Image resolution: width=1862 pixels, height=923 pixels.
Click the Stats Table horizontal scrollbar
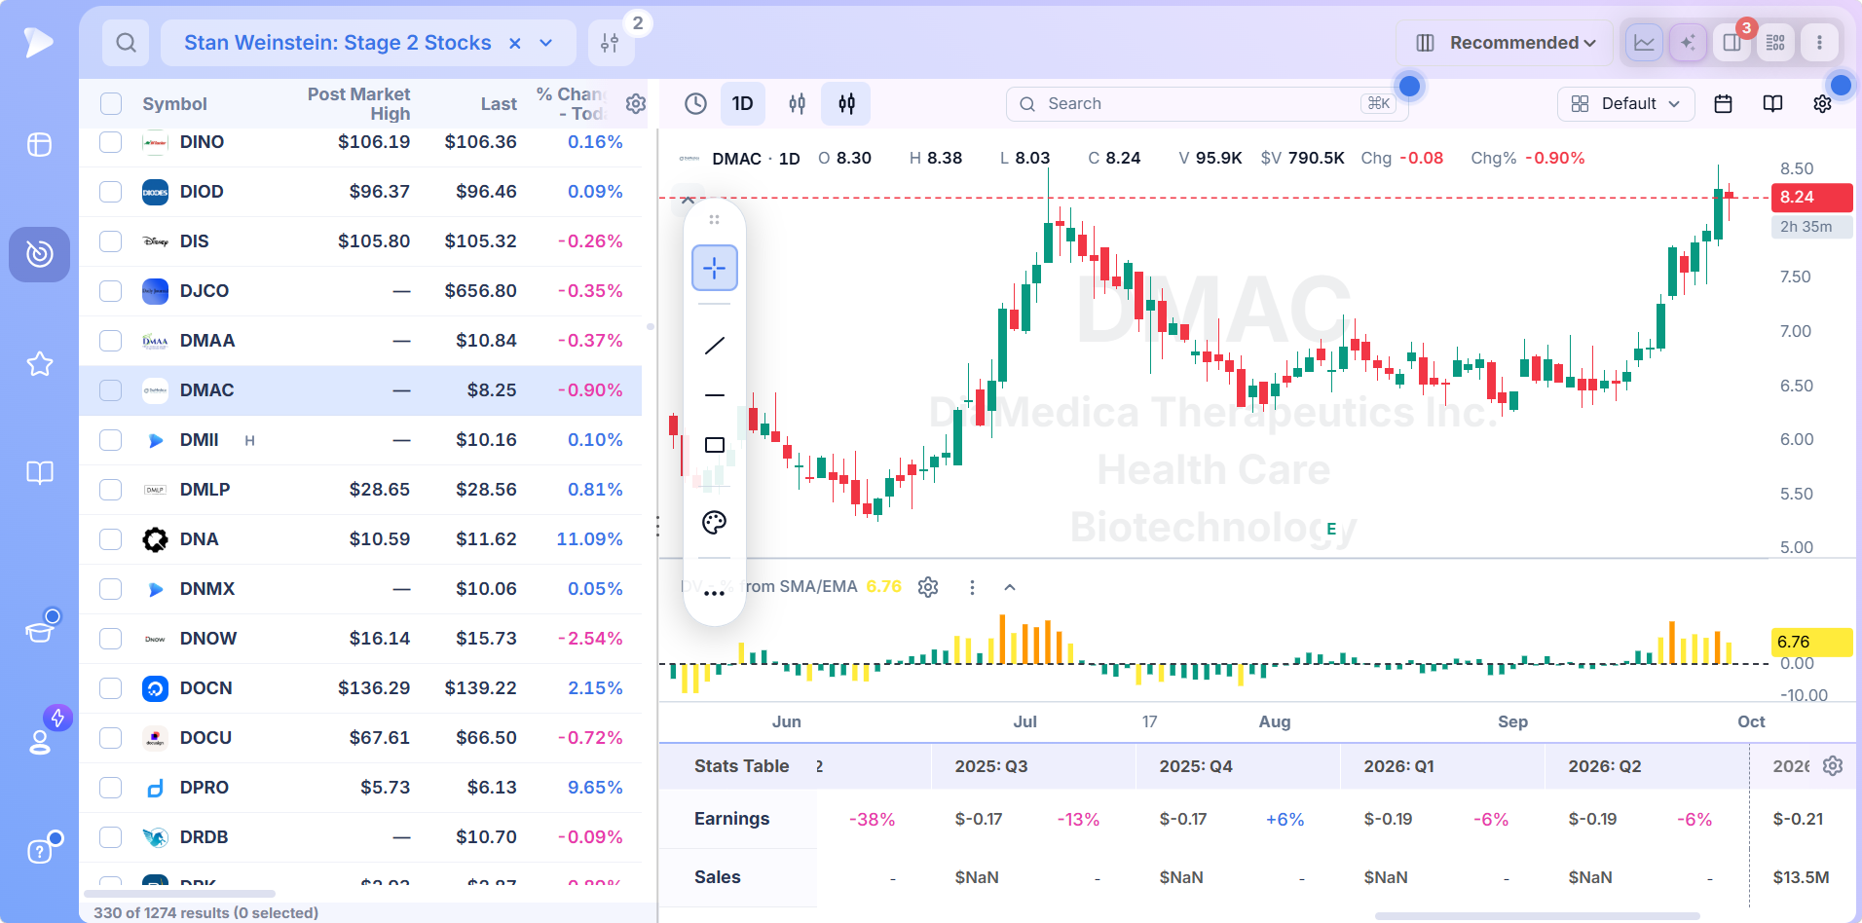coord(1537,916)
